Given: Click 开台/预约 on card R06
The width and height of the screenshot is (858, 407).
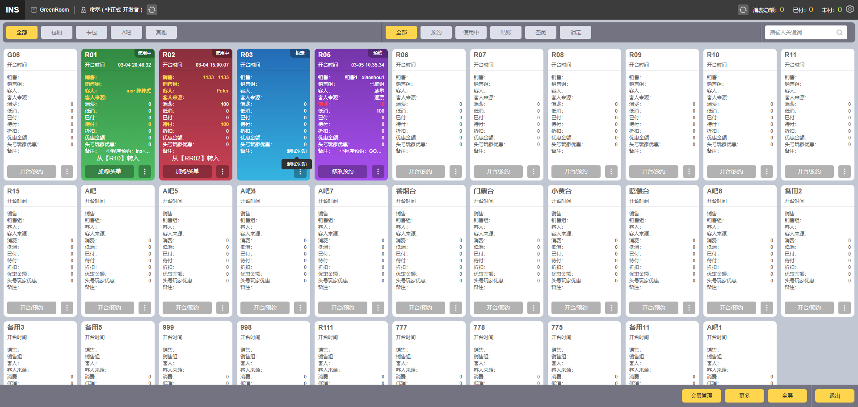Looking at the screenshot, I should (421, 172).
